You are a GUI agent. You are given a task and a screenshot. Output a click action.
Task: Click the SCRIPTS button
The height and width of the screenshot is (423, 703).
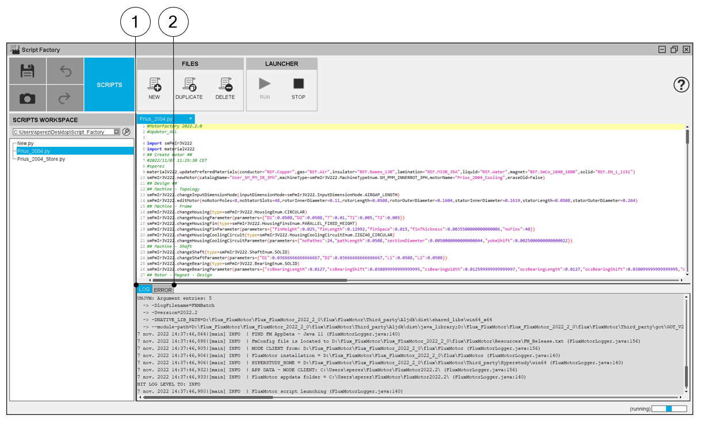(x=109, y=85)
